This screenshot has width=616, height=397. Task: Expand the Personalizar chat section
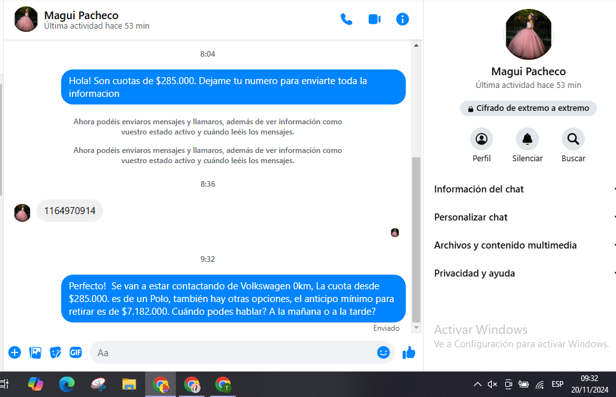tap(524, 217)
